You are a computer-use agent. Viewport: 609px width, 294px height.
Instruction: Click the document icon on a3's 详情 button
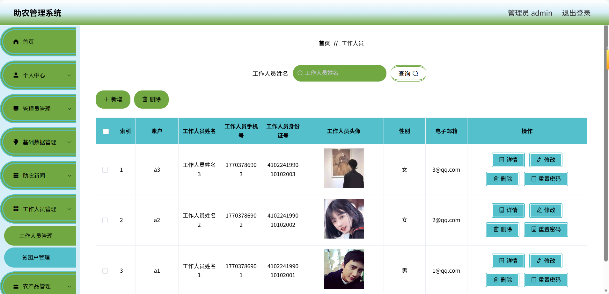coord(502,160)
